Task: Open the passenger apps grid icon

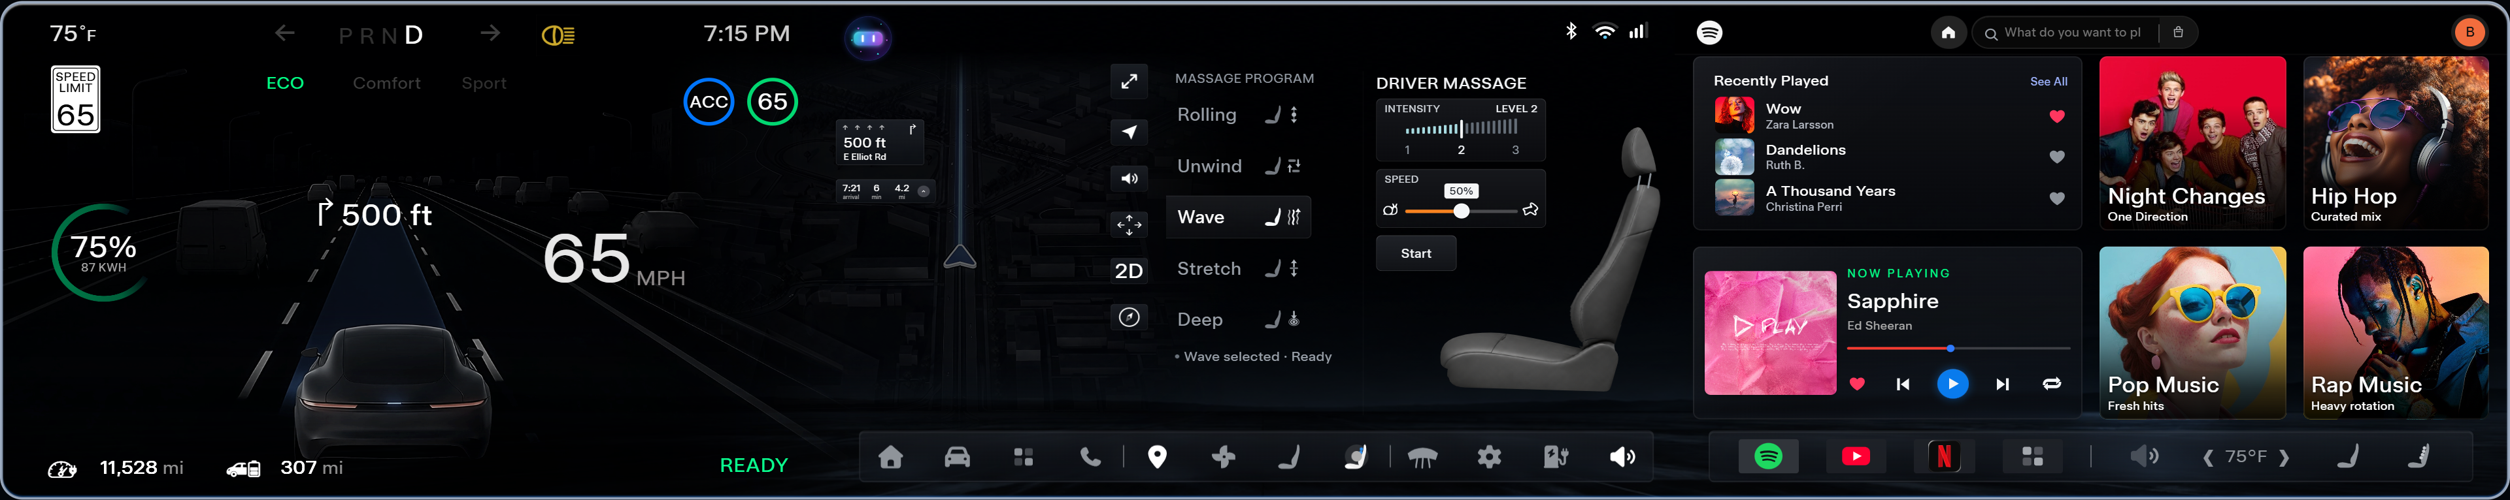Action: [2032, 456]
